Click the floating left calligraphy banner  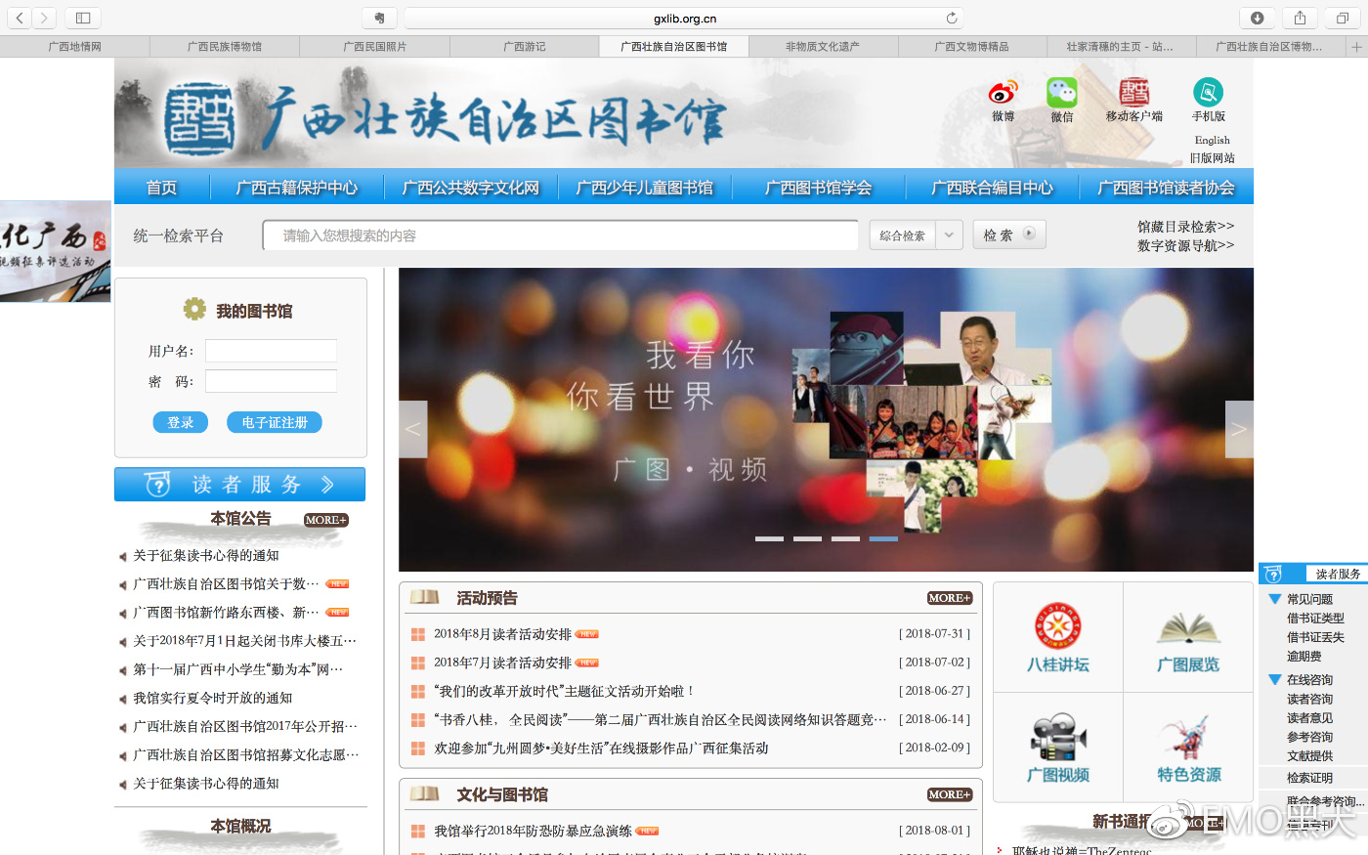point(55,251)
